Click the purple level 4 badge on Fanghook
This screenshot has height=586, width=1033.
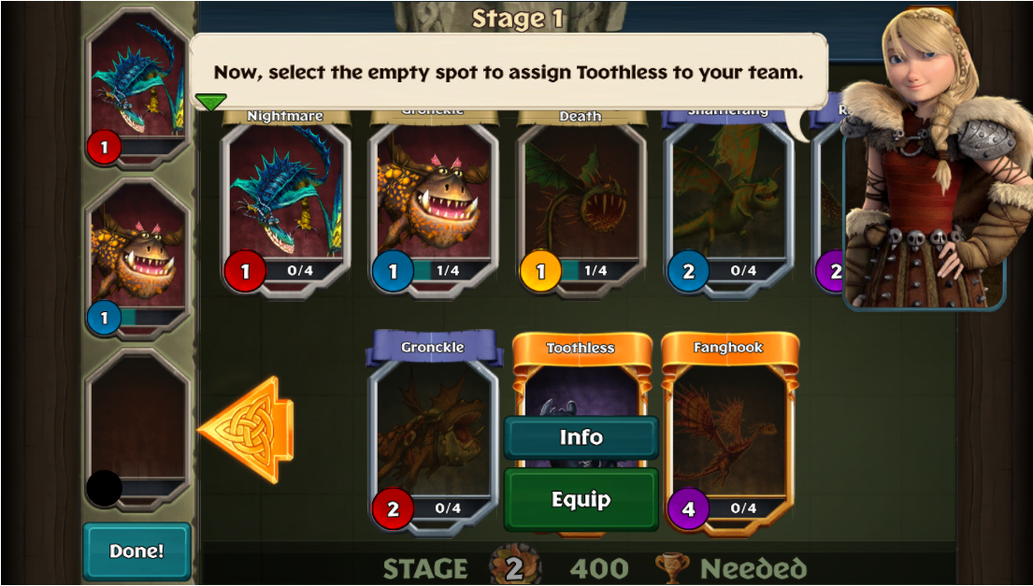coord(688,509)
